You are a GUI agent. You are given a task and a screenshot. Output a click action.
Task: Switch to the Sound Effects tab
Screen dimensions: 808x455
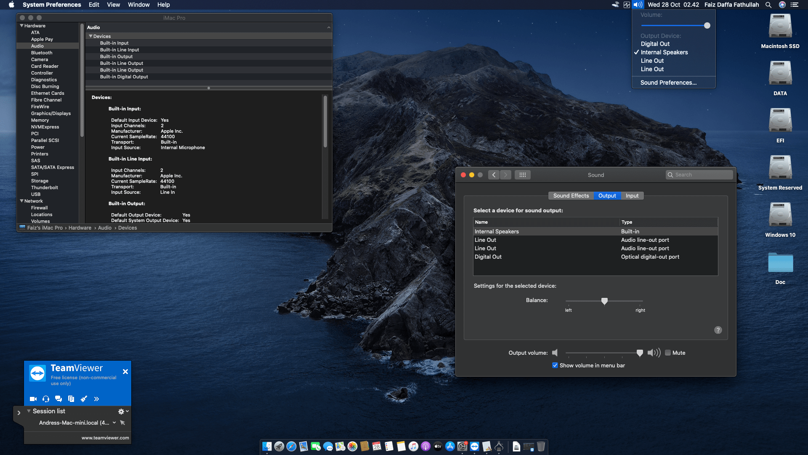[571, 196]
